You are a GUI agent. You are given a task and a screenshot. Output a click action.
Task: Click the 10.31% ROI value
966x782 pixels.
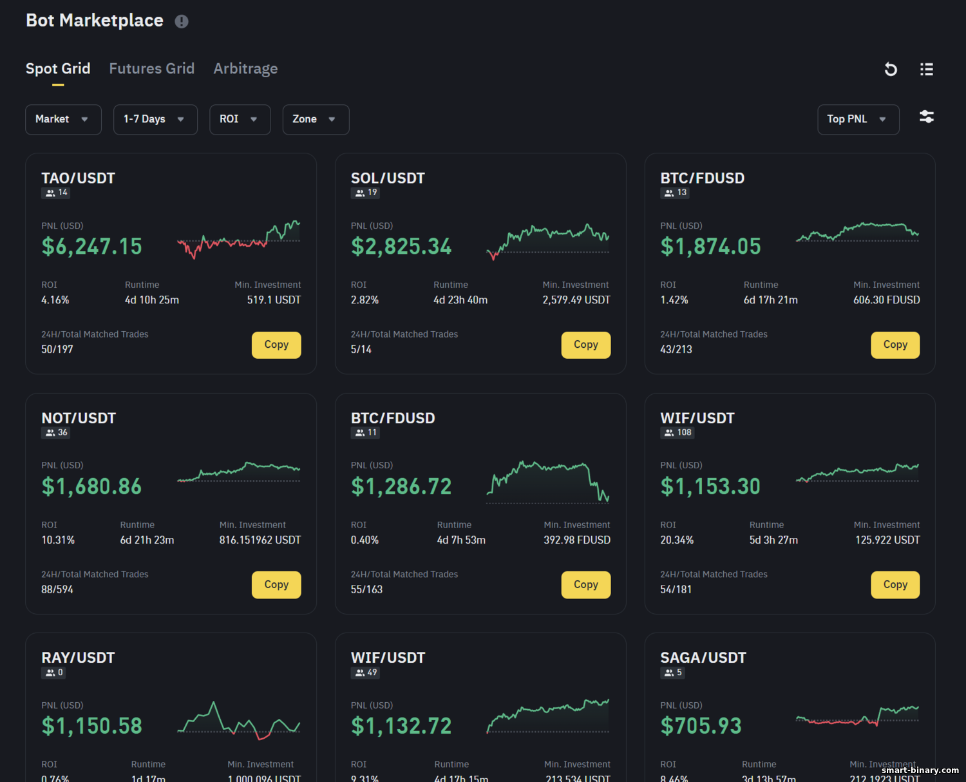58,540
